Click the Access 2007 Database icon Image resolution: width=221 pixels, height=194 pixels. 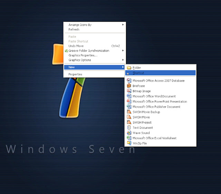(129, 80)
